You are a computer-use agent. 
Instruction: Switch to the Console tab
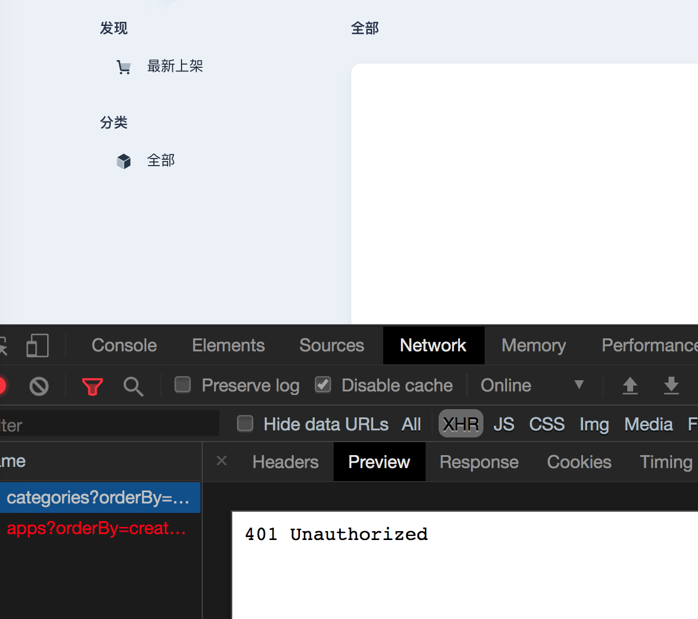click(x=123, y=345)
